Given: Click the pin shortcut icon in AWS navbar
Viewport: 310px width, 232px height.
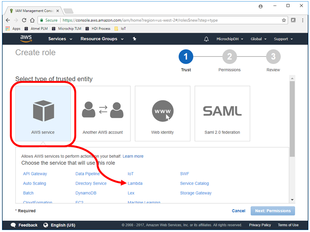Looking at the screenshot, I should 134,39.
